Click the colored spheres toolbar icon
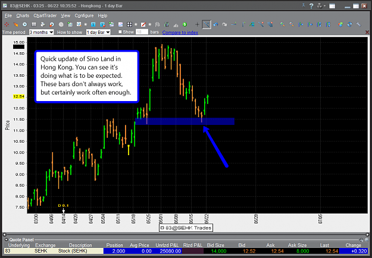Image resolution: width=372 pixels, height=258 pixels. pyautogui.click(x=340, y=24)
